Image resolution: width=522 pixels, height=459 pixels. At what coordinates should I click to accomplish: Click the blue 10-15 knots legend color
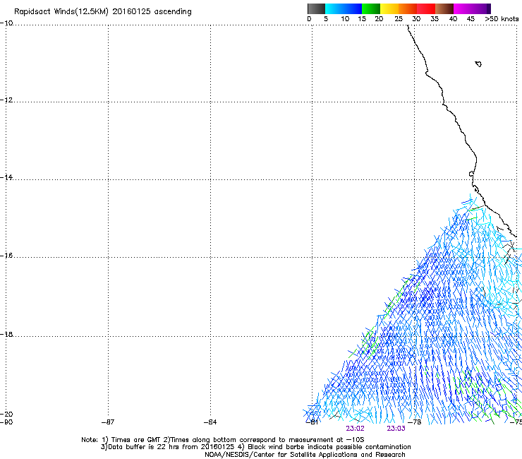click(353, 8)
